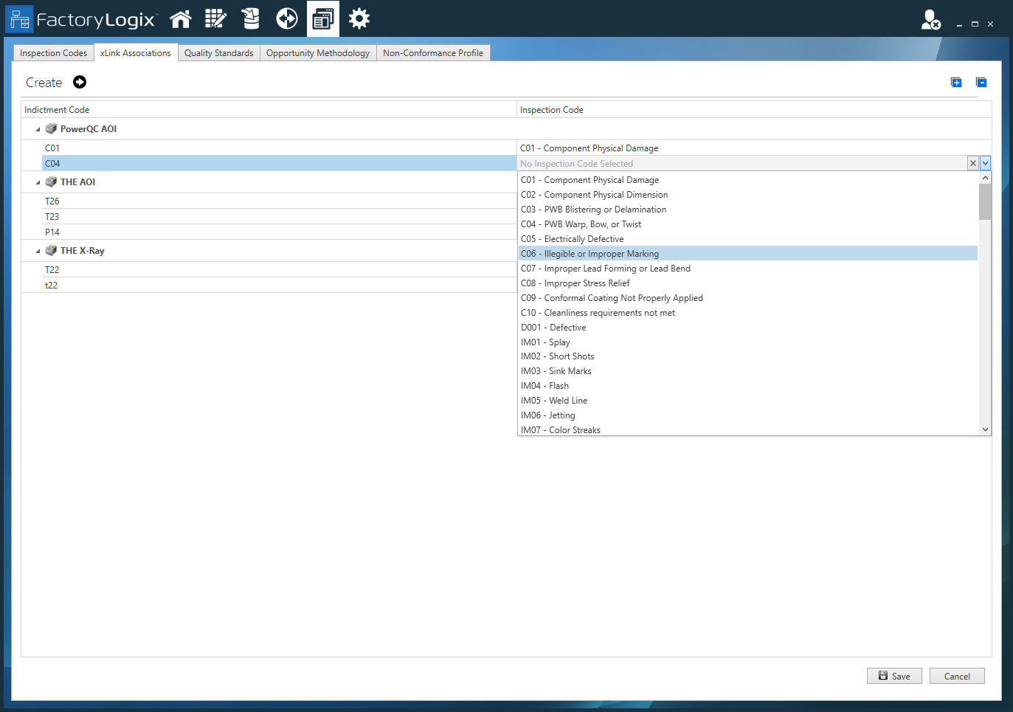Click the Create arrow icon
Screen dimensions: 1013x712
tap(80, 83)
